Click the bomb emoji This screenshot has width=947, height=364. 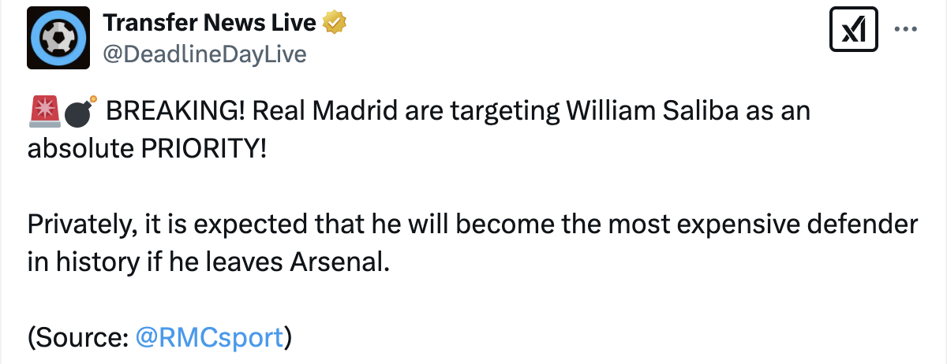tap(81, 113)
